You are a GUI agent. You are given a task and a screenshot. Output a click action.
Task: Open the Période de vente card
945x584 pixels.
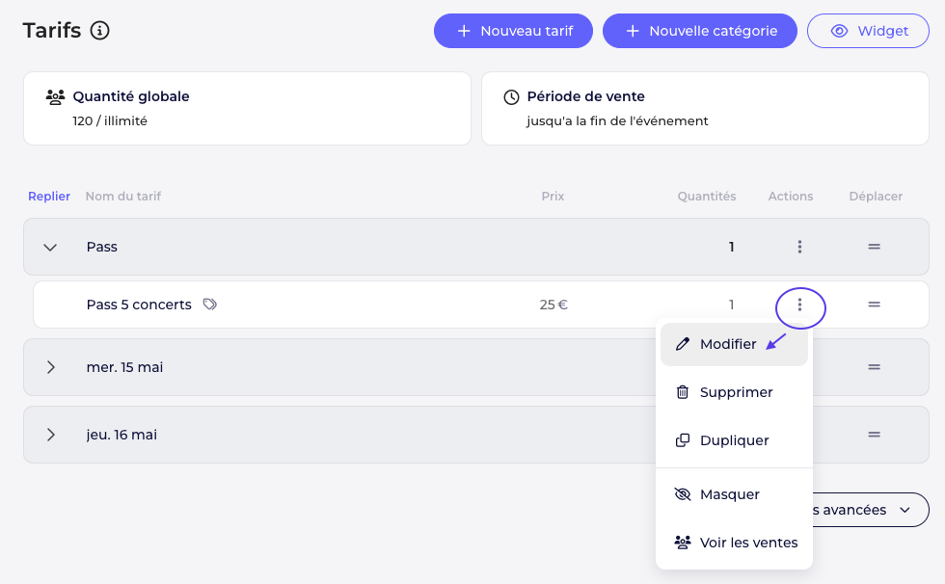(704, 108)
